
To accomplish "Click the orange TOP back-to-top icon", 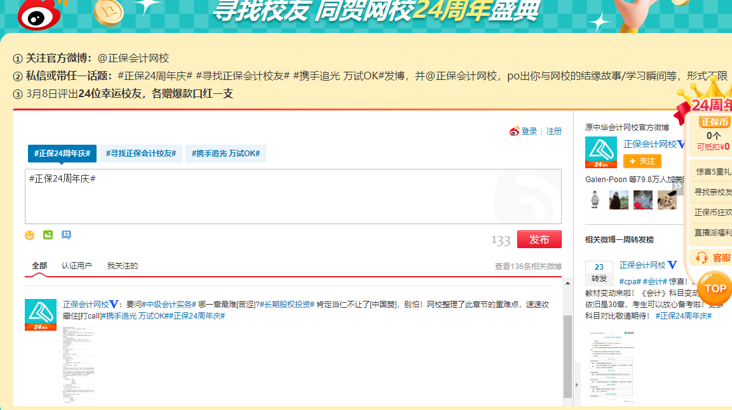I will coord(714,289).
